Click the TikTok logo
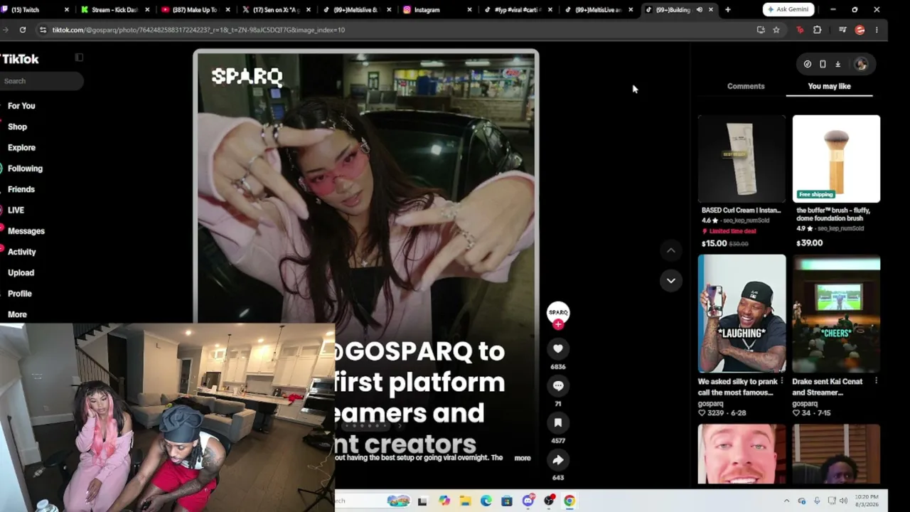This screenshot has height=512, width=910. click(20, 59)
